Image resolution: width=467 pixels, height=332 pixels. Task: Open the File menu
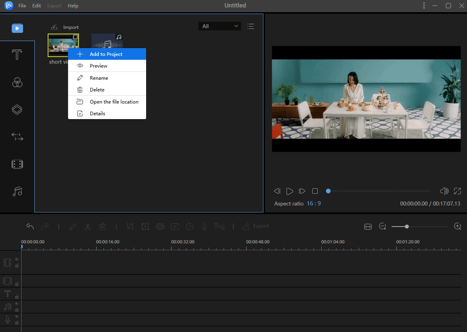click(x=22, y=6)
